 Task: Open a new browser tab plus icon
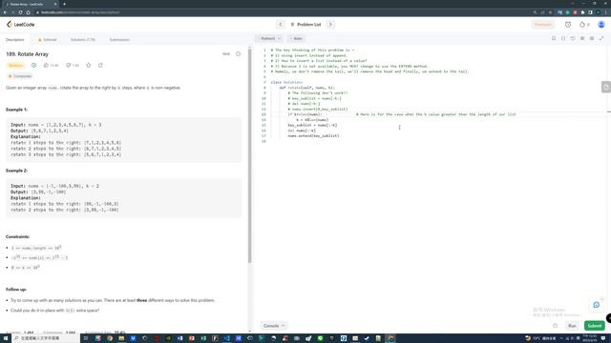point(64,4)
